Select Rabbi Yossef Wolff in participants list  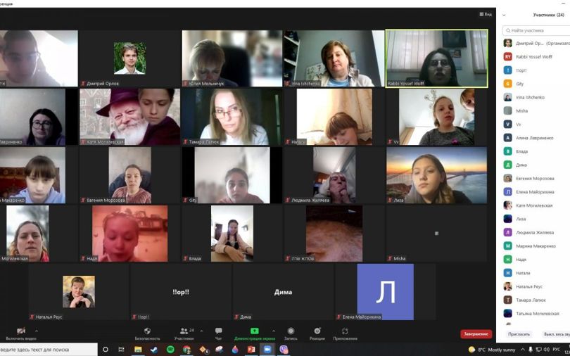click(533, 57)
